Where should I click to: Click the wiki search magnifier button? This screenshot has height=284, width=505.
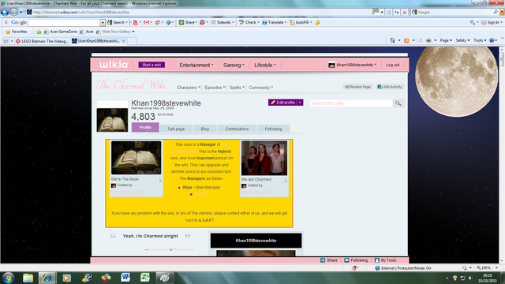pos(398,103)
